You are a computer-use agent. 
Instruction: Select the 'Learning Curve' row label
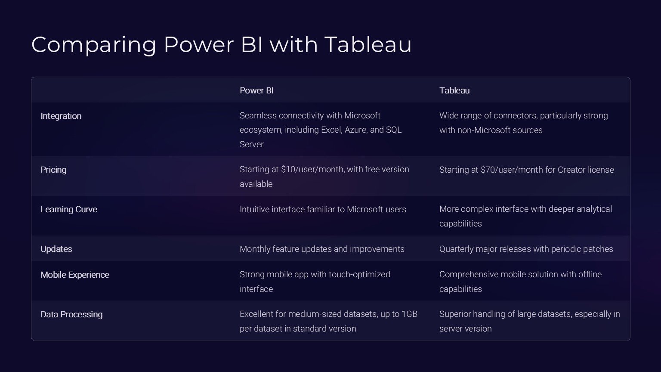click(x=69, y=209)
